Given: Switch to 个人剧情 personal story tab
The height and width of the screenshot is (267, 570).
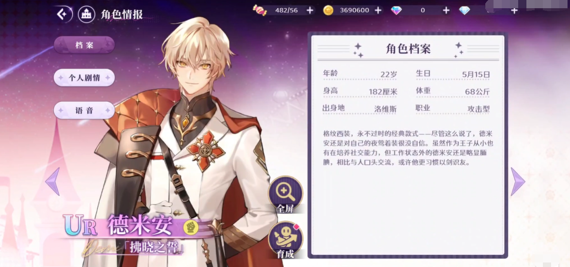Looking at the screenshot, I should point(84,78).
